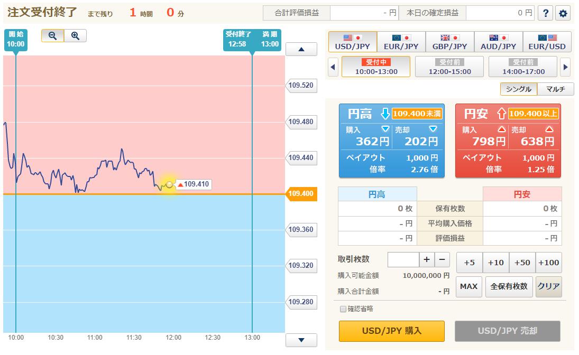Click USD/JPY 売却 sell button

click(508, 331)
